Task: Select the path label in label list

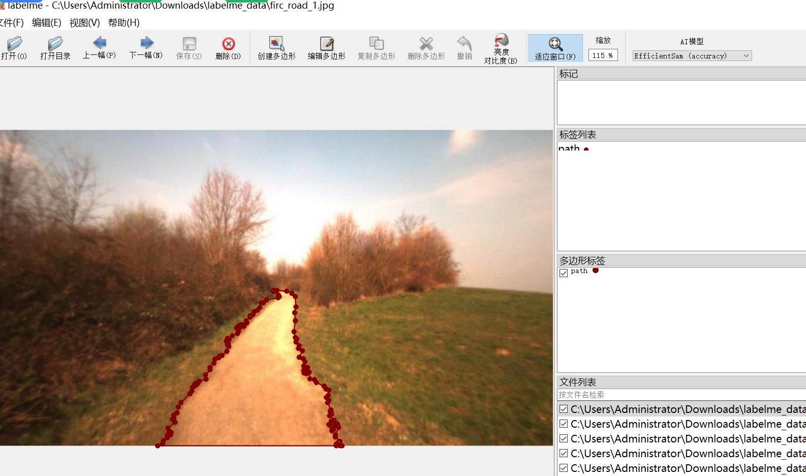Action: click(569, 148)
